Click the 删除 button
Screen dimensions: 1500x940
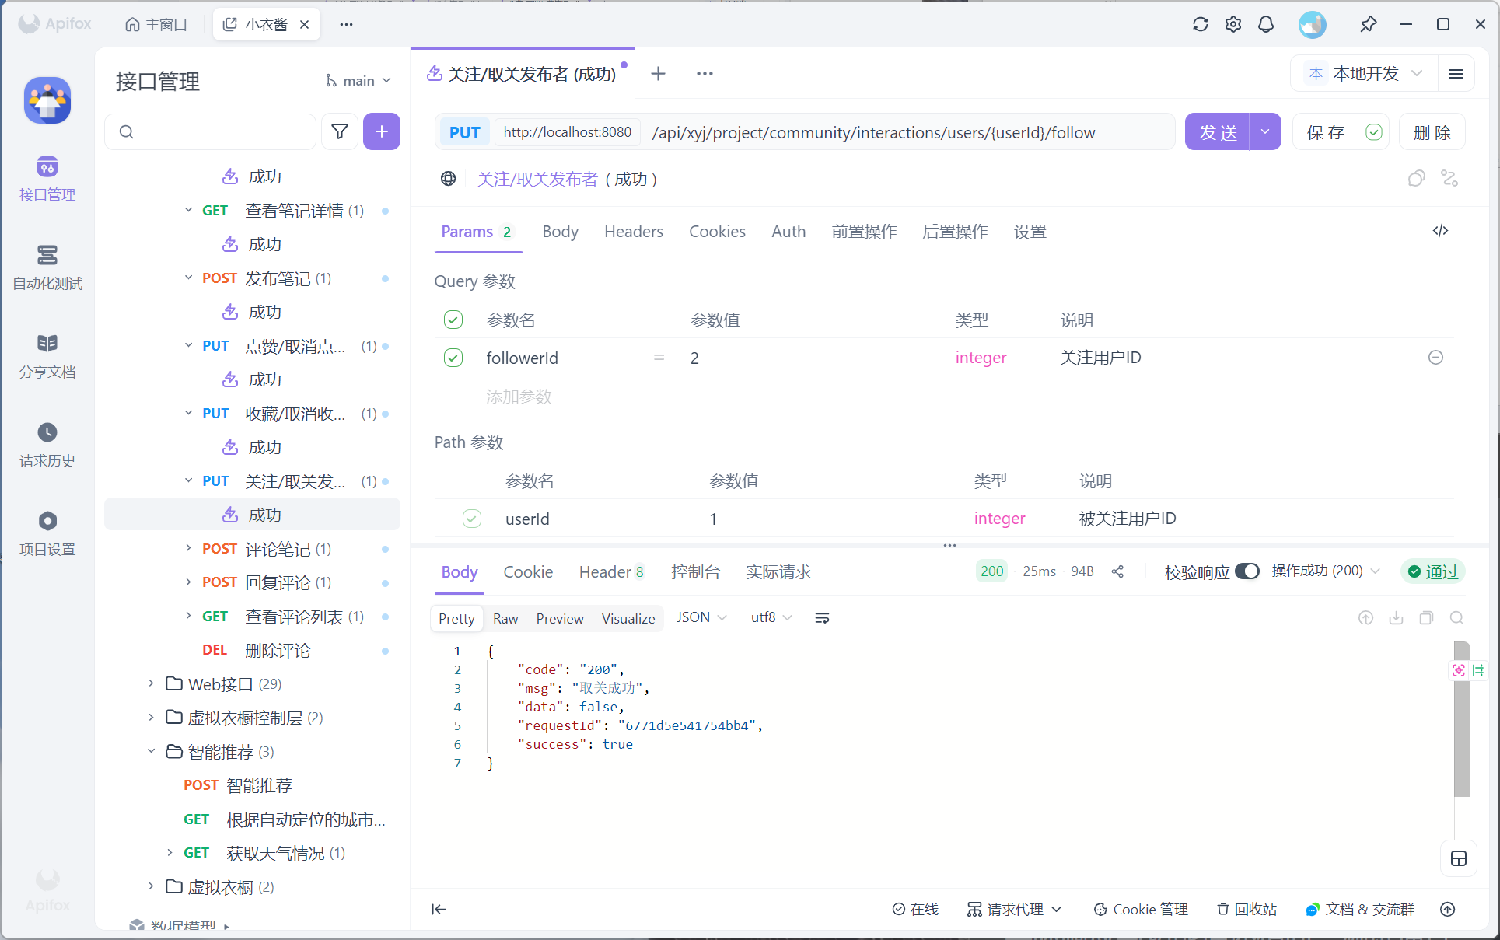(1432, 132)
